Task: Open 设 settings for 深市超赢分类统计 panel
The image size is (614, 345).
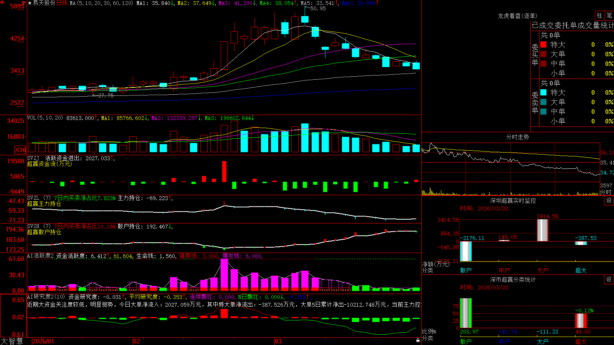Action: point(609,279)
